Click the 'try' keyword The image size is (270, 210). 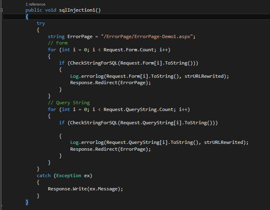tap(41, 23)
